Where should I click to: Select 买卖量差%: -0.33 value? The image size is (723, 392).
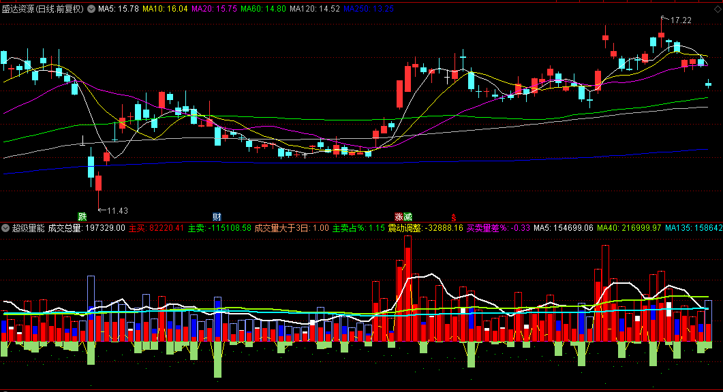pos(498,228)
